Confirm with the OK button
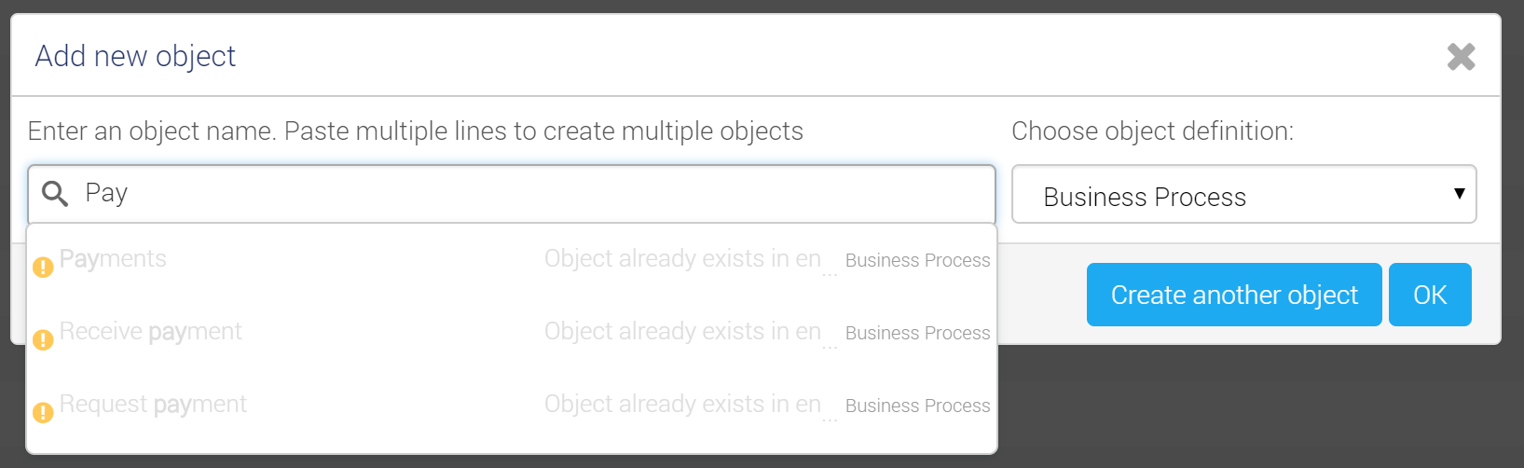 click(1430, 295)
